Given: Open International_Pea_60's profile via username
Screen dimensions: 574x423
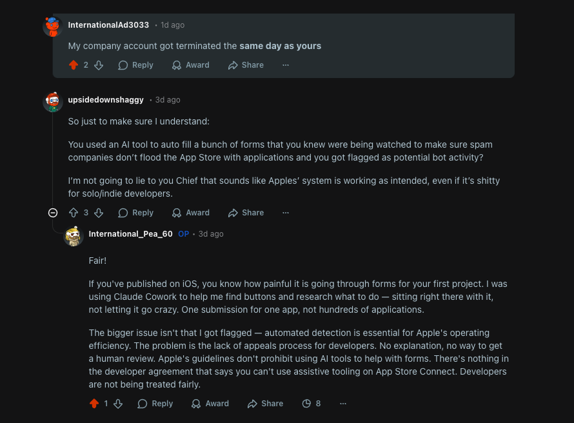Looking at the screenshot, I should [130, 234].
